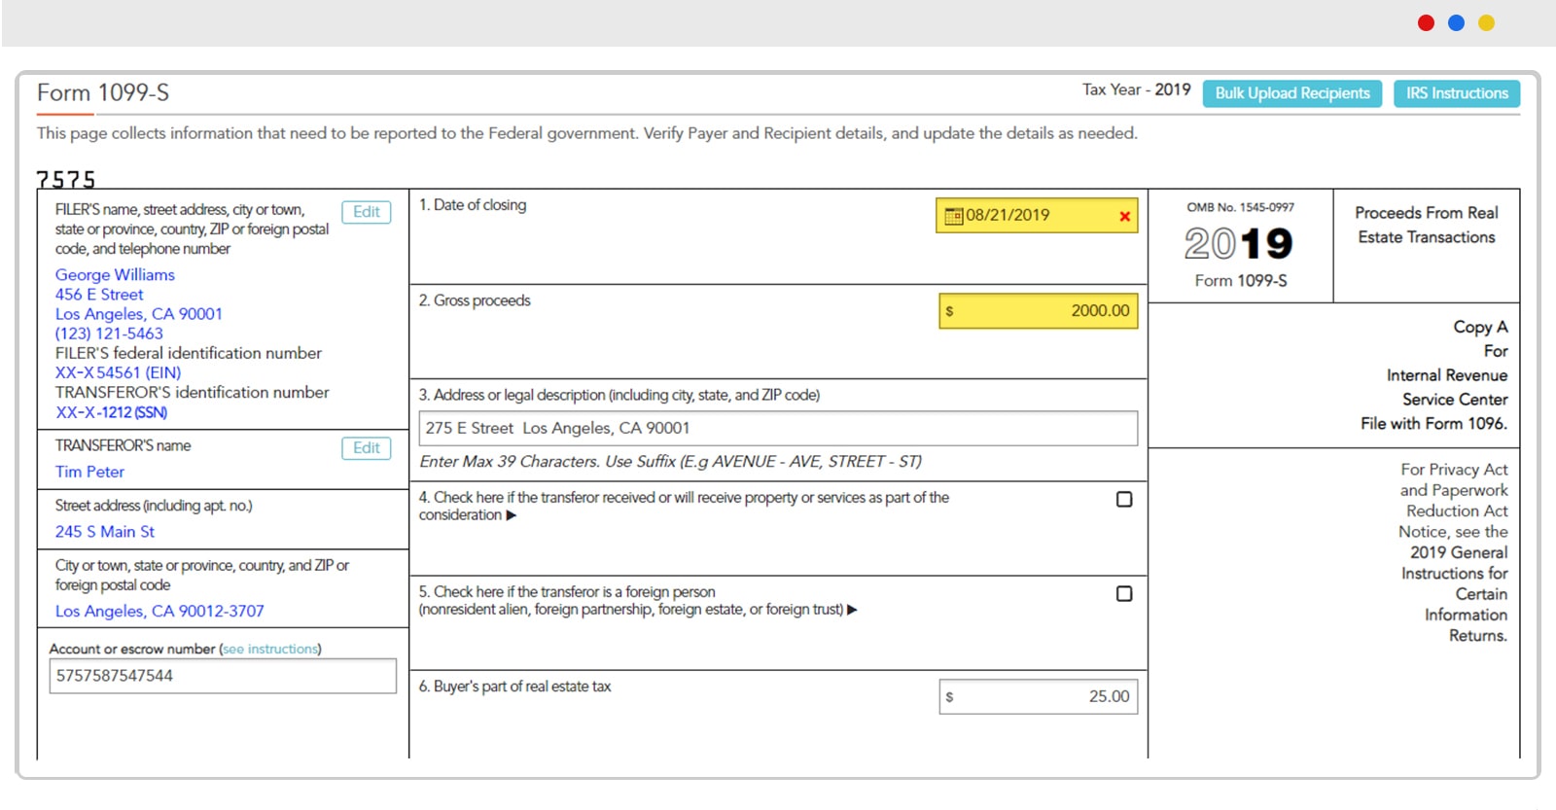
Task: Edit the FILER'S details
Action: (367, 212)
